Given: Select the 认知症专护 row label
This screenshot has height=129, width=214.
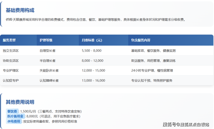Looking at the screenshot, I should [11, 81].
